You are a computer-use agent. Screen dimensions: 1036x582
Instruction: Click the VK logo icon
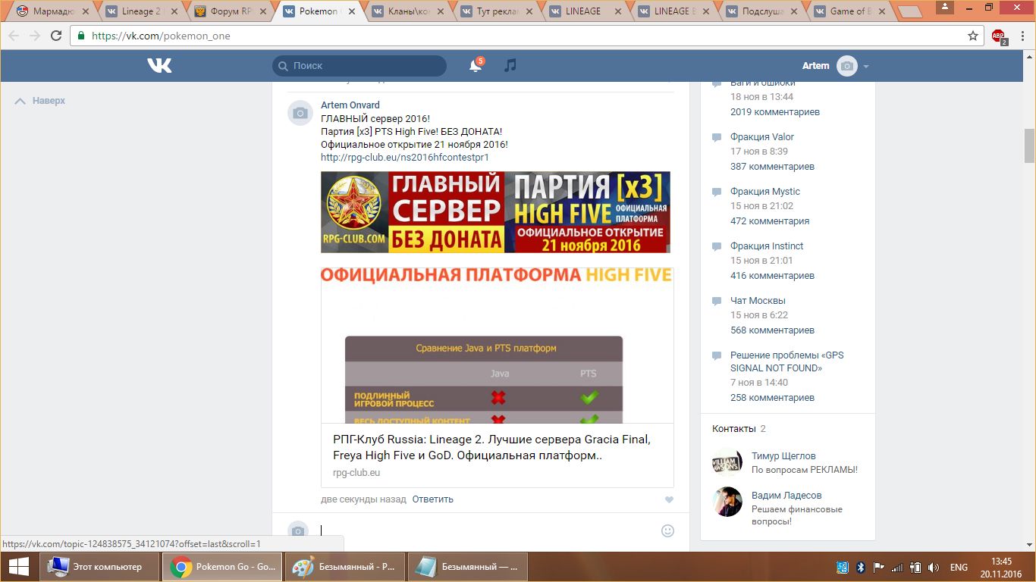pyautogui.click(x=159, y=66)
